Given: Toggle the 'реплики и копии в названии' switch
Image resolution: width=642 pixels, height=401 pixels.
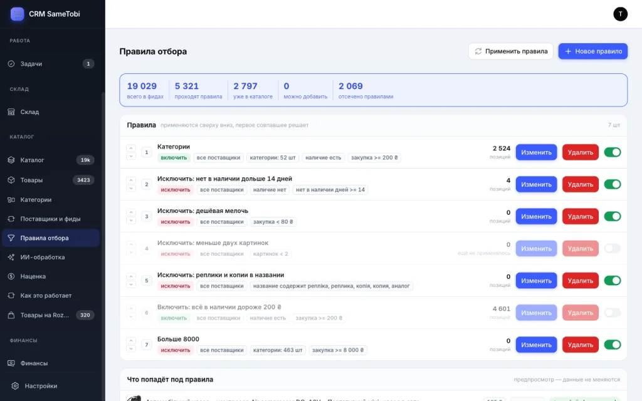Looking at the screenshot, I should click(x=613, y=281).
